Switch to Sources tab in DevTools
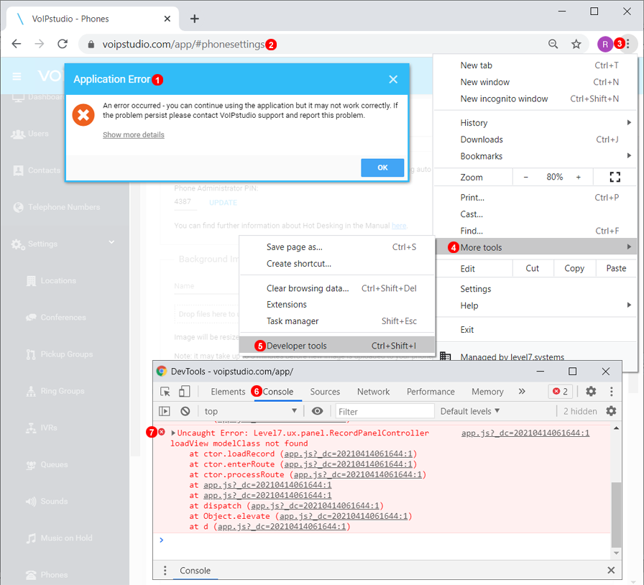The image size is (644, 585). (x=325, y=392)
